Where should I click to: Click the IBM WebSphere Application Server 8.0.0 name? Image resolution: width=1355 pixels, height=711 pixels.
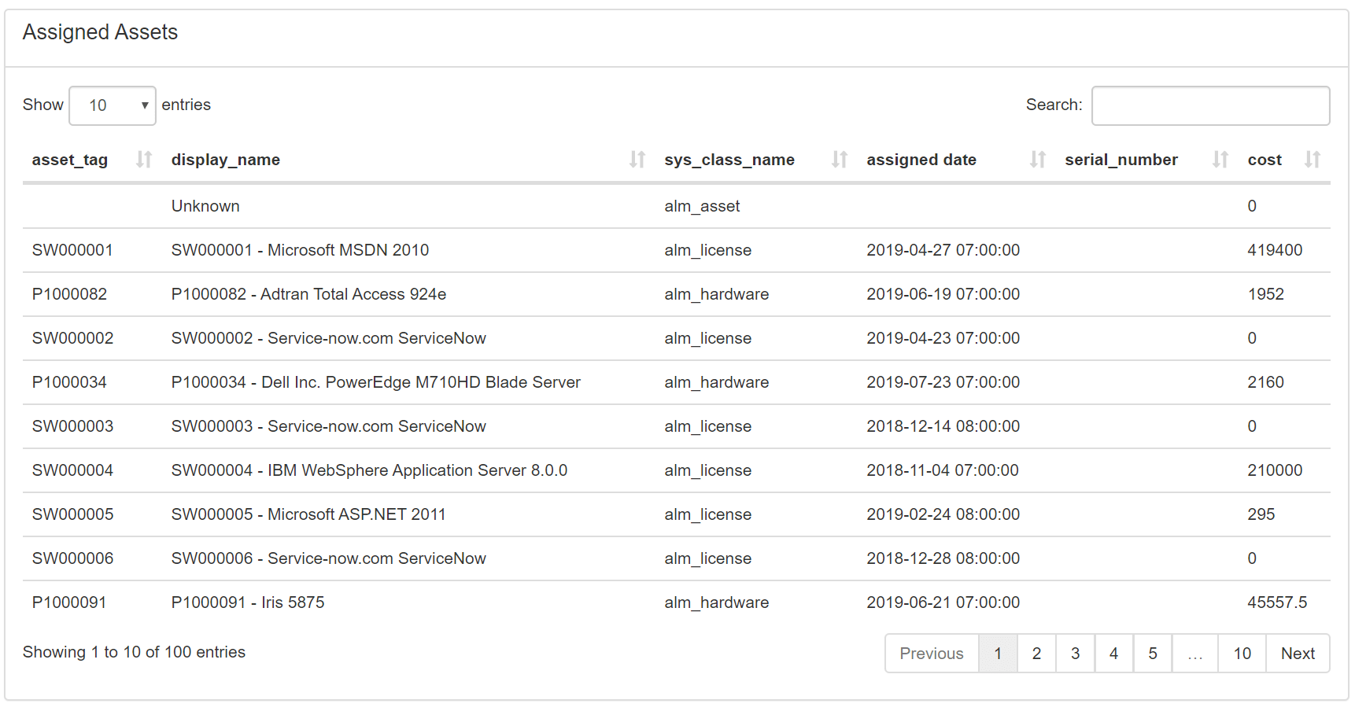click(x=369, y=470)
